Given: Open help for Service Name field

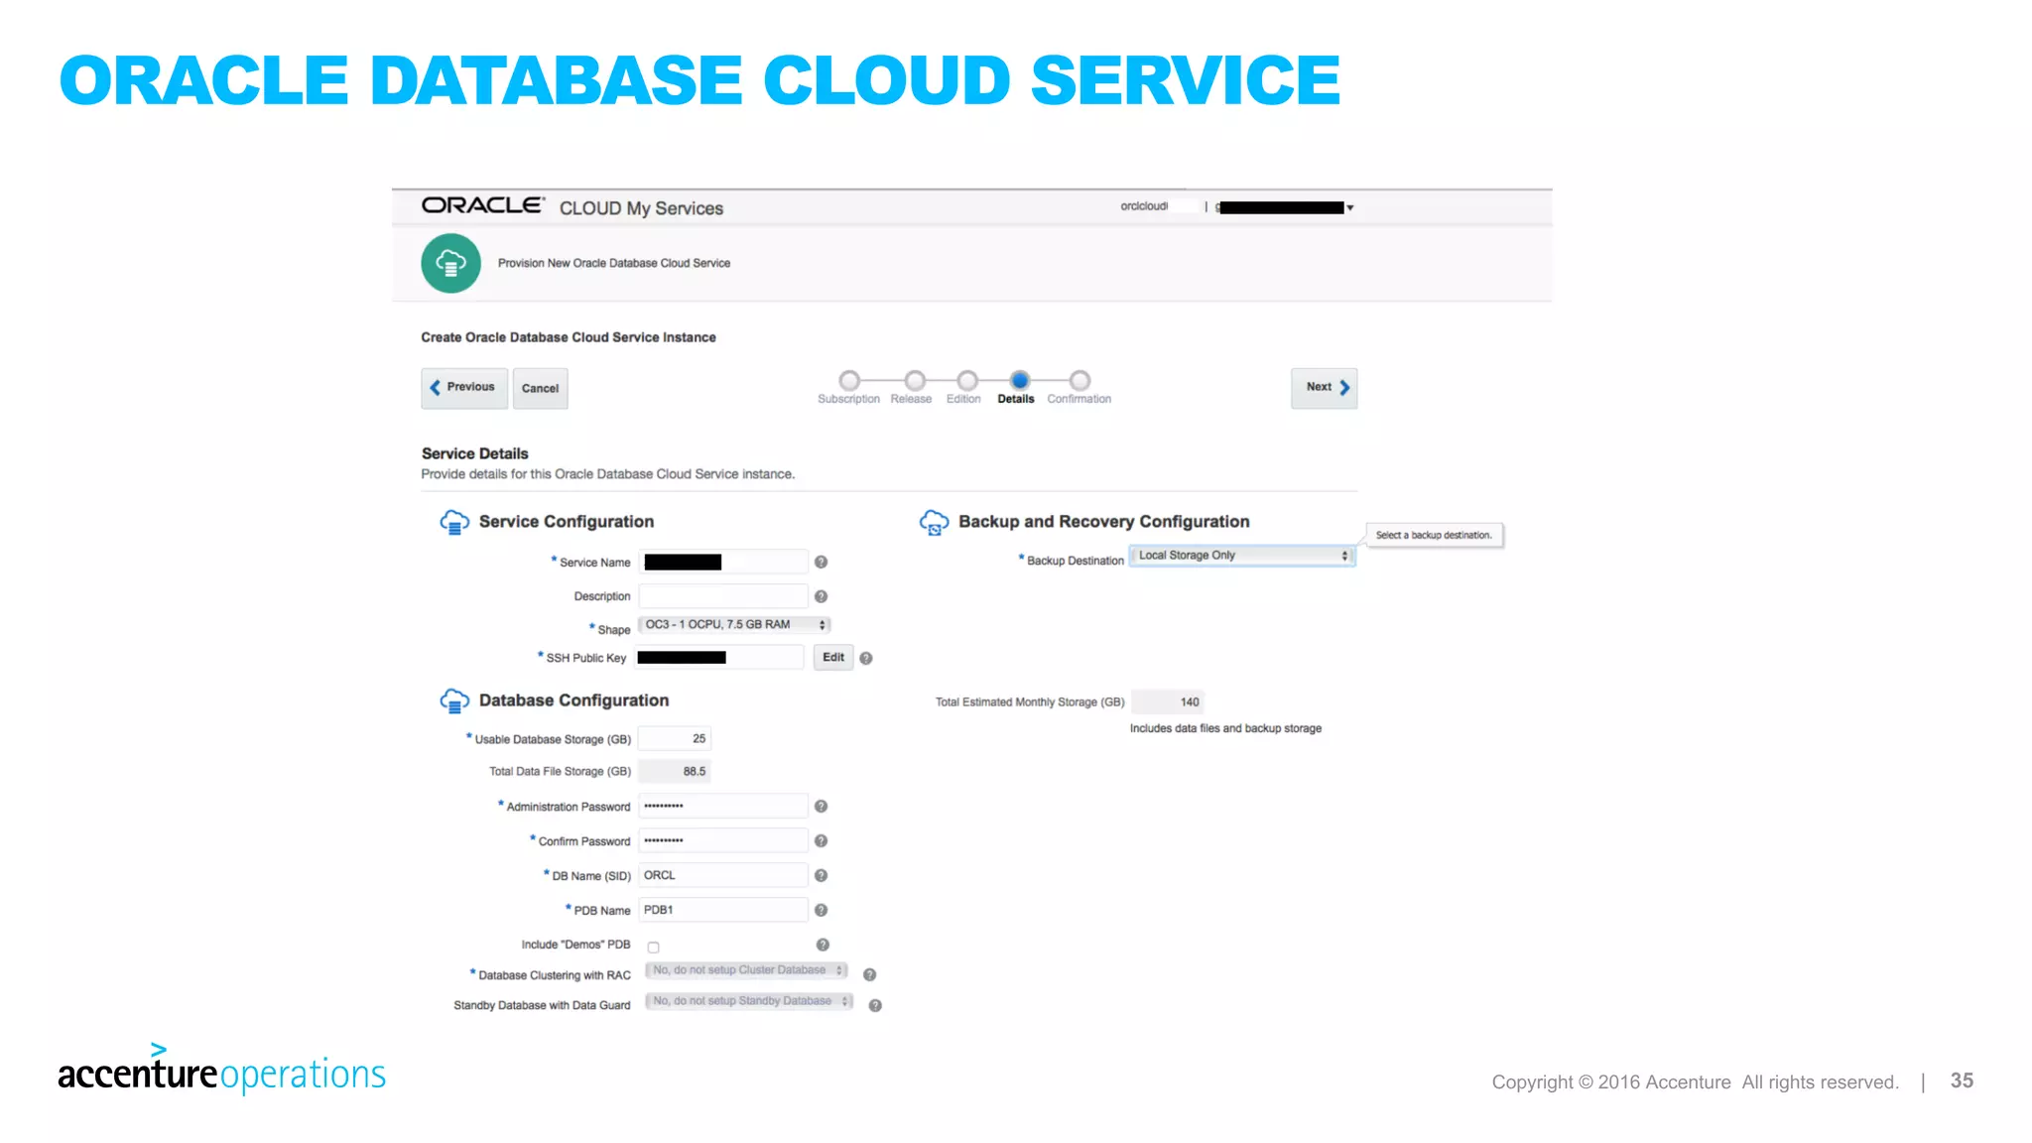Looking at the screenshot, I should pos(821,562).
